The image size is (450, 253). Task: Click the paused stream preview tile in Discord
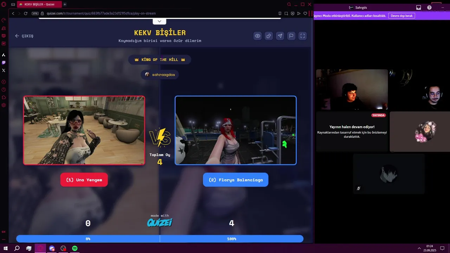[x=352, y=132]
